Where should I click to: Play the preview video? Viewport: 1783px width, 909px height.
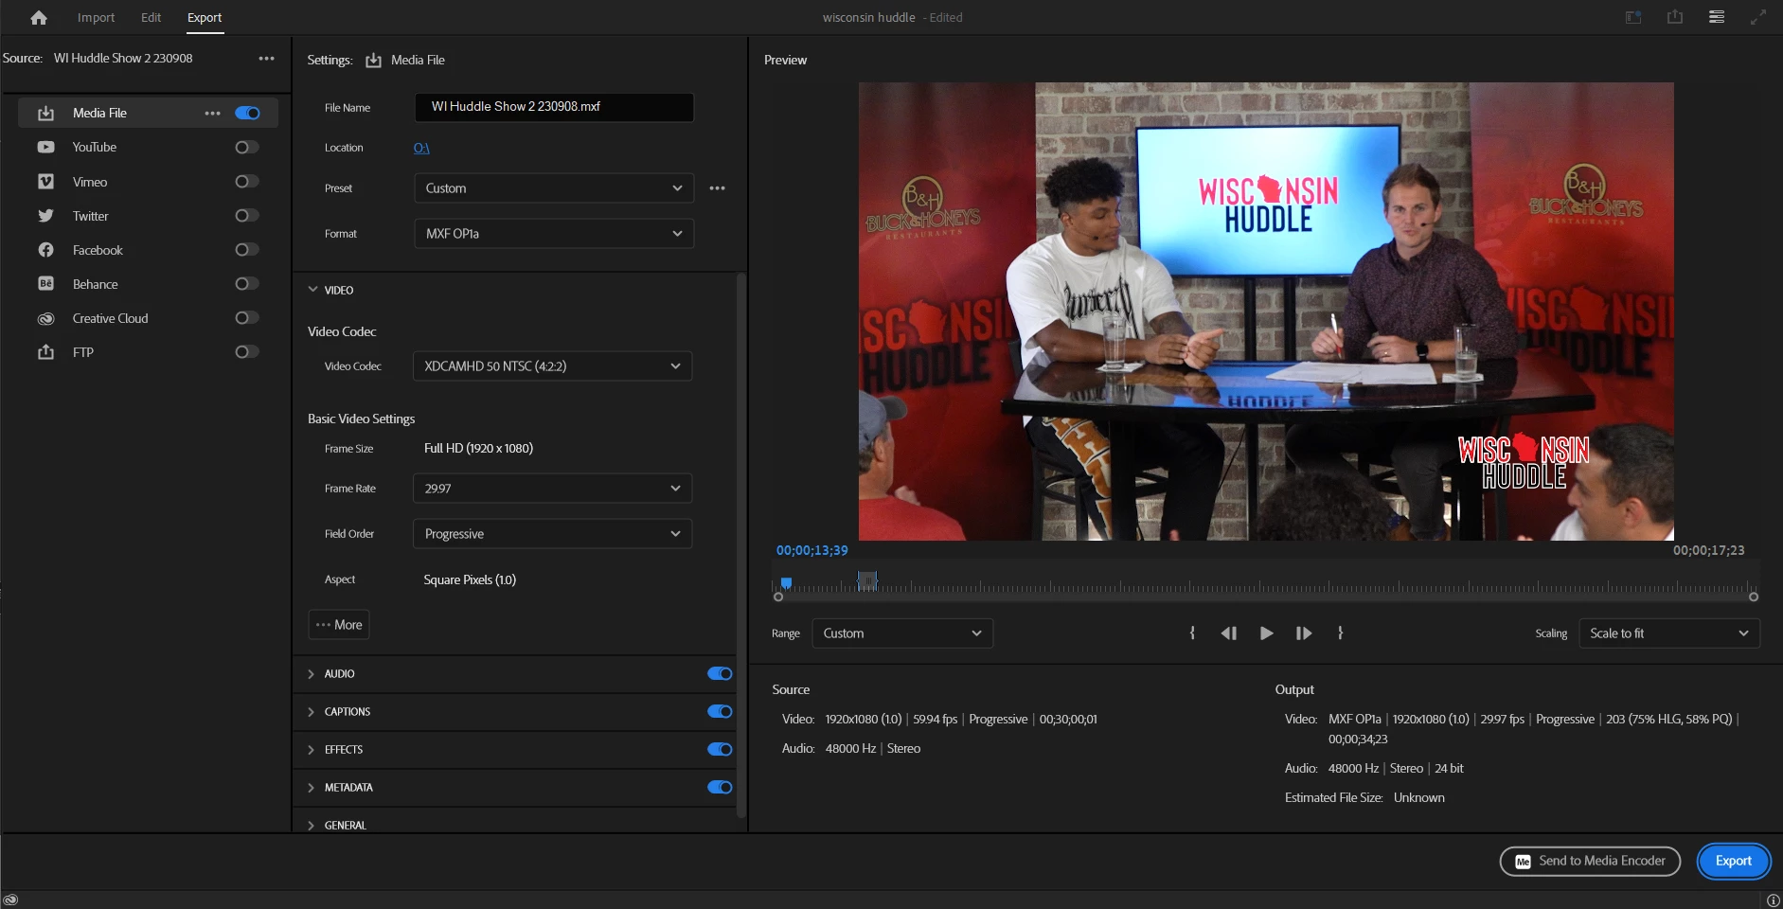coord(1266,633)
